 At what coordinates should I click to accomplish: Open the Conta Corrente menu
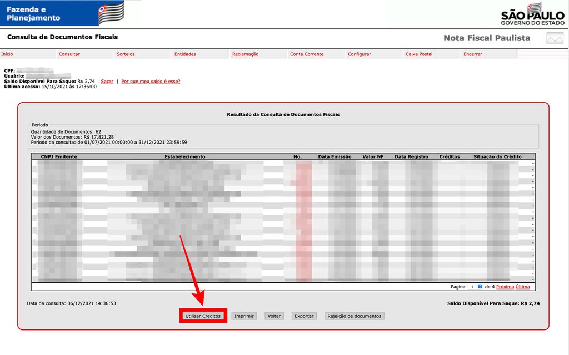click(x=307, y=54)
